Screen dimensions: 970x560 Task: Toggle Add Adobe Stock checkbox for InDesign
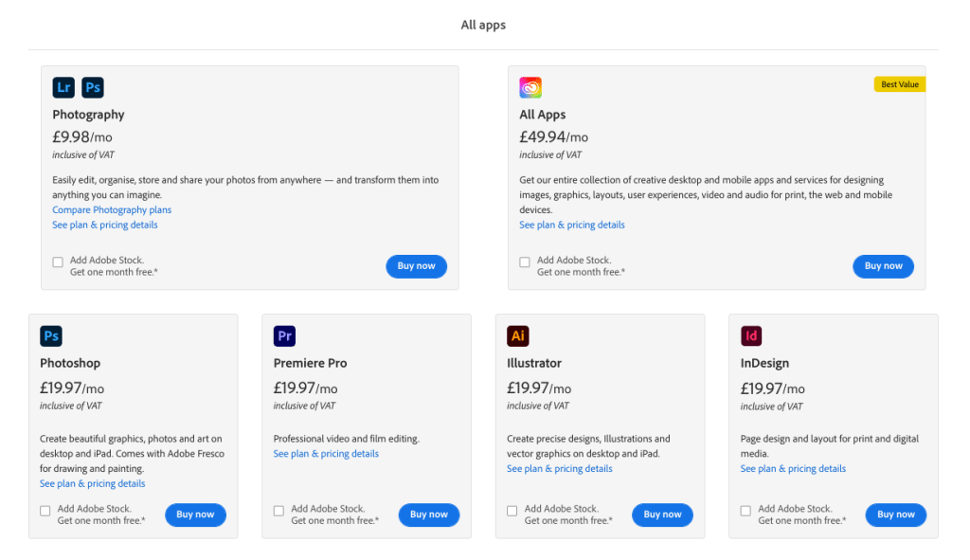click(745, 511)
